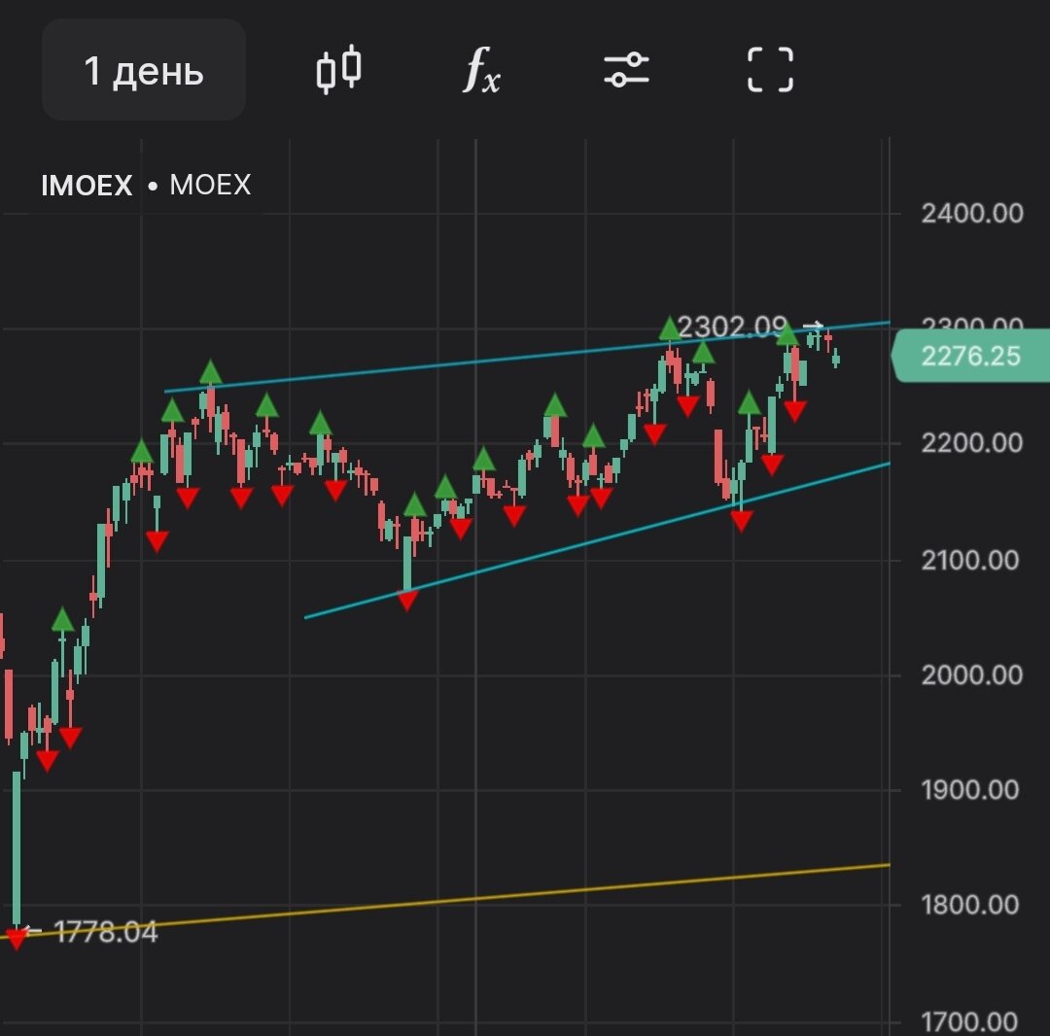Click green fractal marker beside the 2302.09 label

tap(670, 328)
